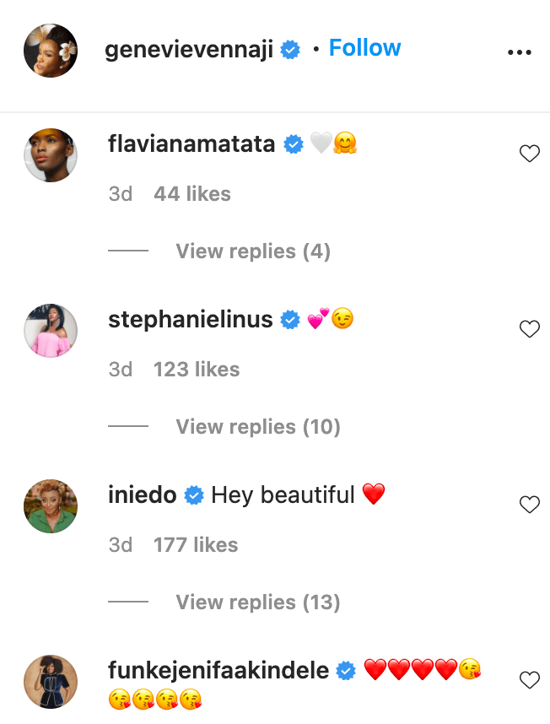The height and width of the screenshot is (724, 550).
Task: Click stephanielinus's verified badge icon
Action: [x=291, y=321]
